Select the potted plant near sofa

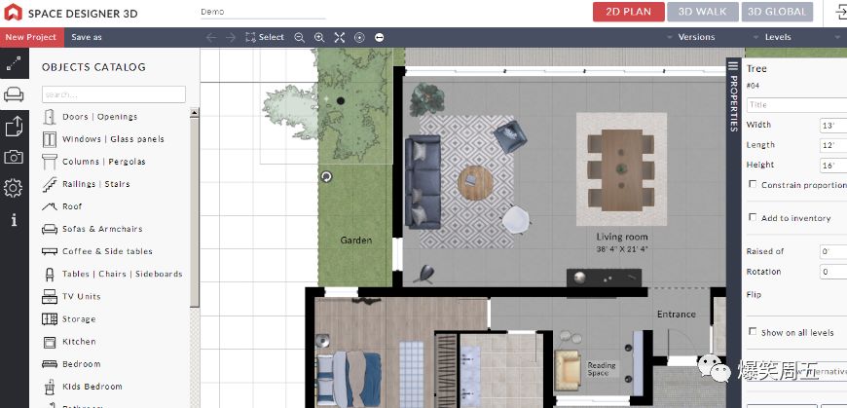point(427,99)
